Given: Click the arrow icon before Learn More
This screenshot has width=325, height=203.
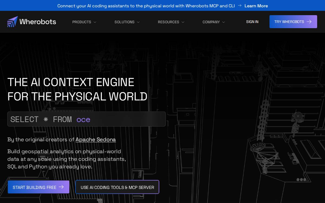Looking at the screenshot, I should point(240,6).
